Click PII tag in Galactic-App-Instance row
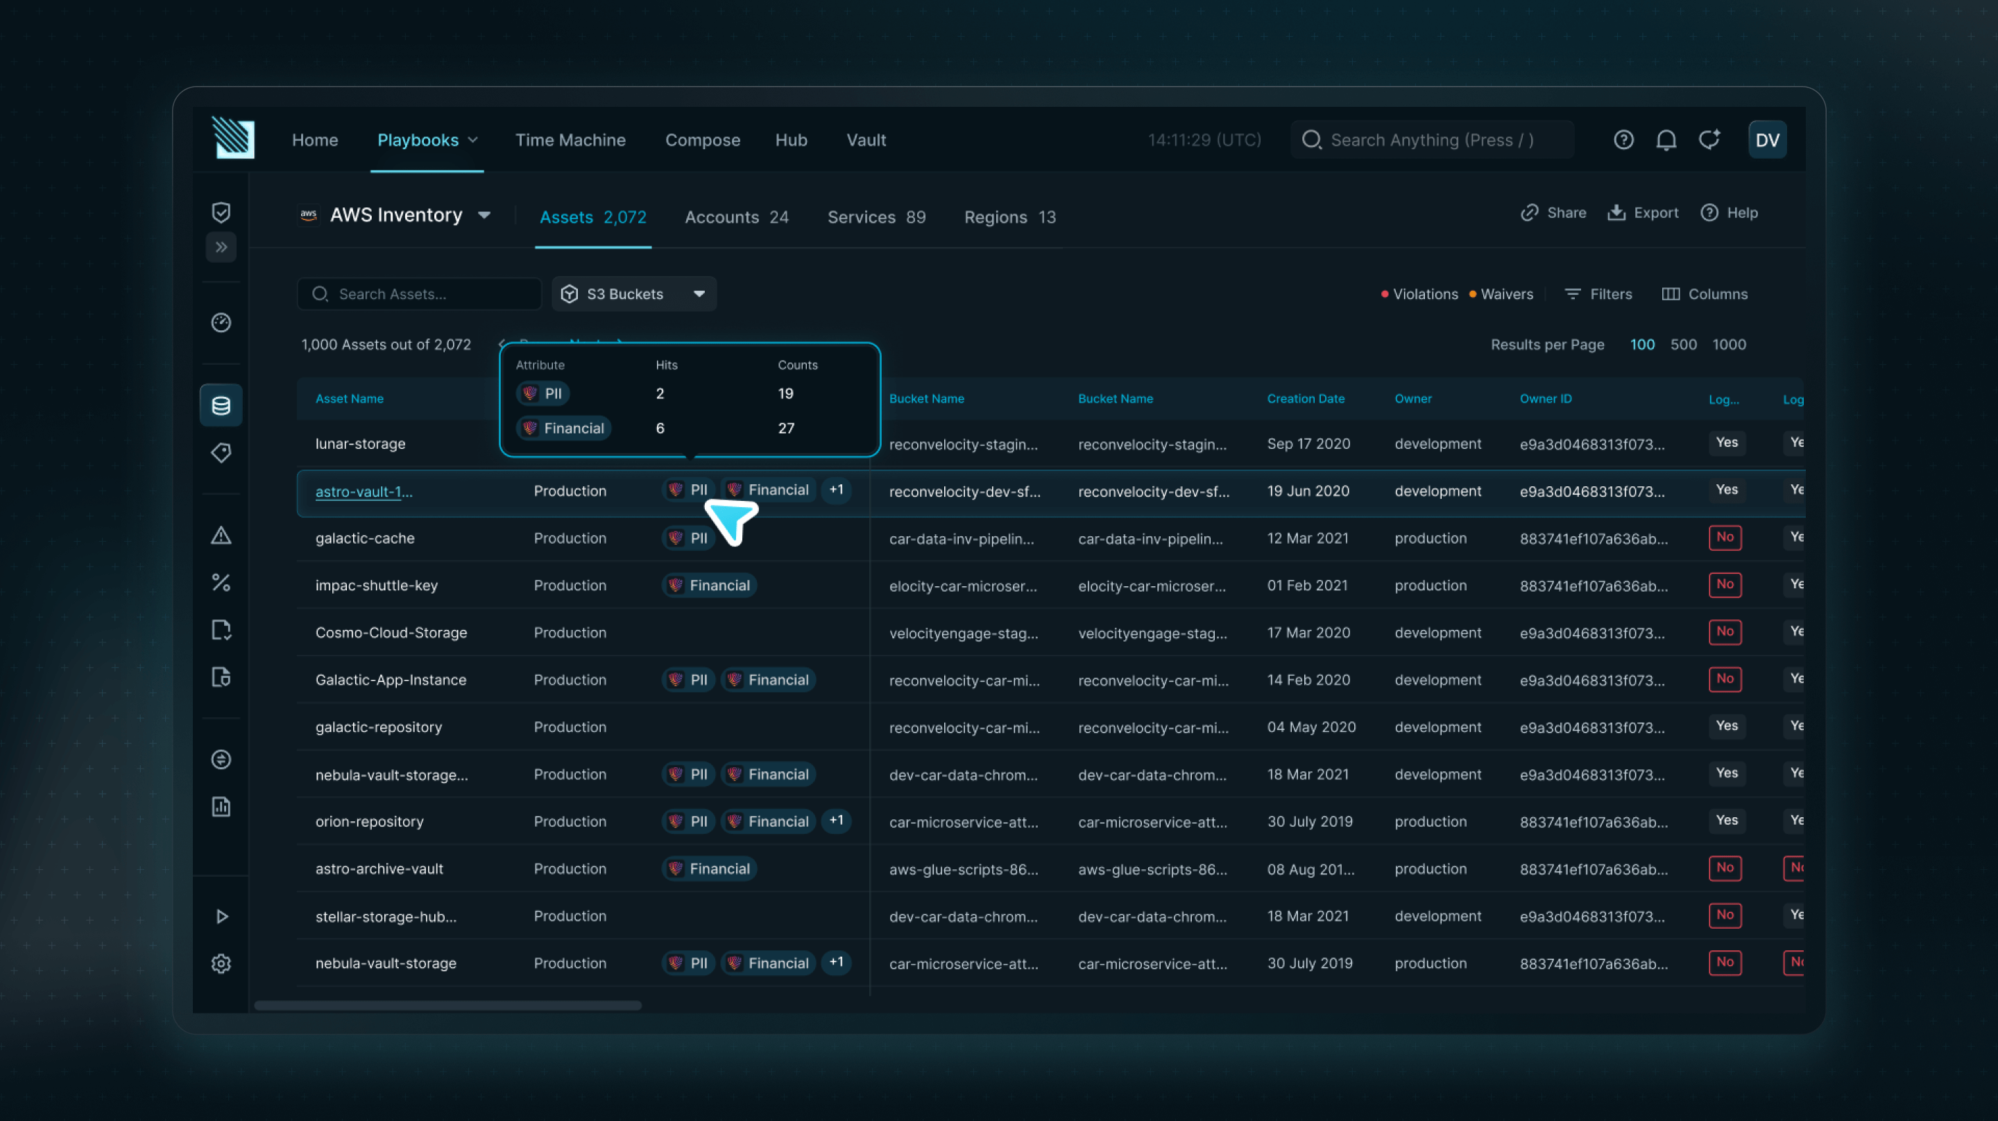Viewport: 1998px width, 1121px height. [688, 680]
